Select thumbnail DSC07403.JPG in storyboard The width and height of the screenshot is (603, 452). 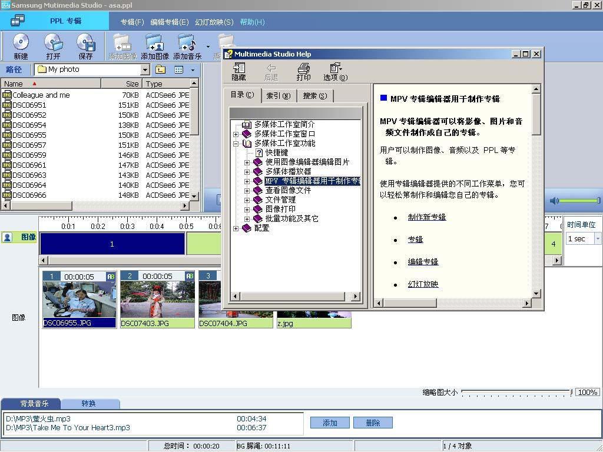coord(157,300)
